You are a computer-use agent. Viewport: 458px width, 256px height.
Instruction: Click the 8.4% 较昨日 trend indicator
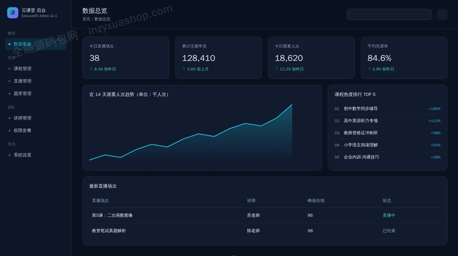pos(103,69)
